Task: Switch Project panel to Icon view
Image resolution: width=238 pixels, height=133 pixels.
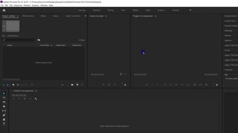Action: coord(13,85)
